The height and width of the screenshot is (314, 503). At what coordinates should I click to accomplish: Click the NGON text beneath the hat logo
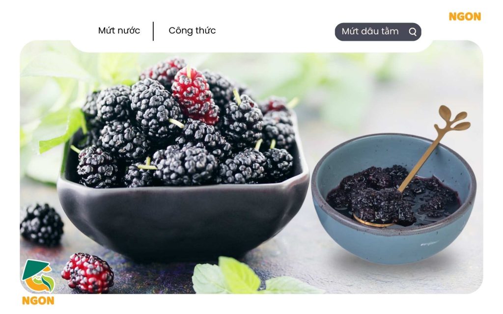(38, 301)
